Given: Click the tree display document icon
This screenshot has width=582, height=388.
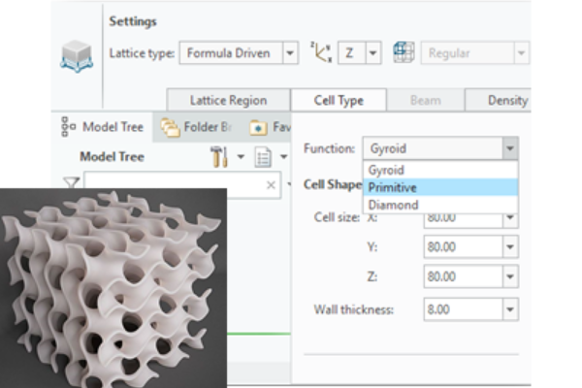Looking at the screenshot, I should pos(262,156).
